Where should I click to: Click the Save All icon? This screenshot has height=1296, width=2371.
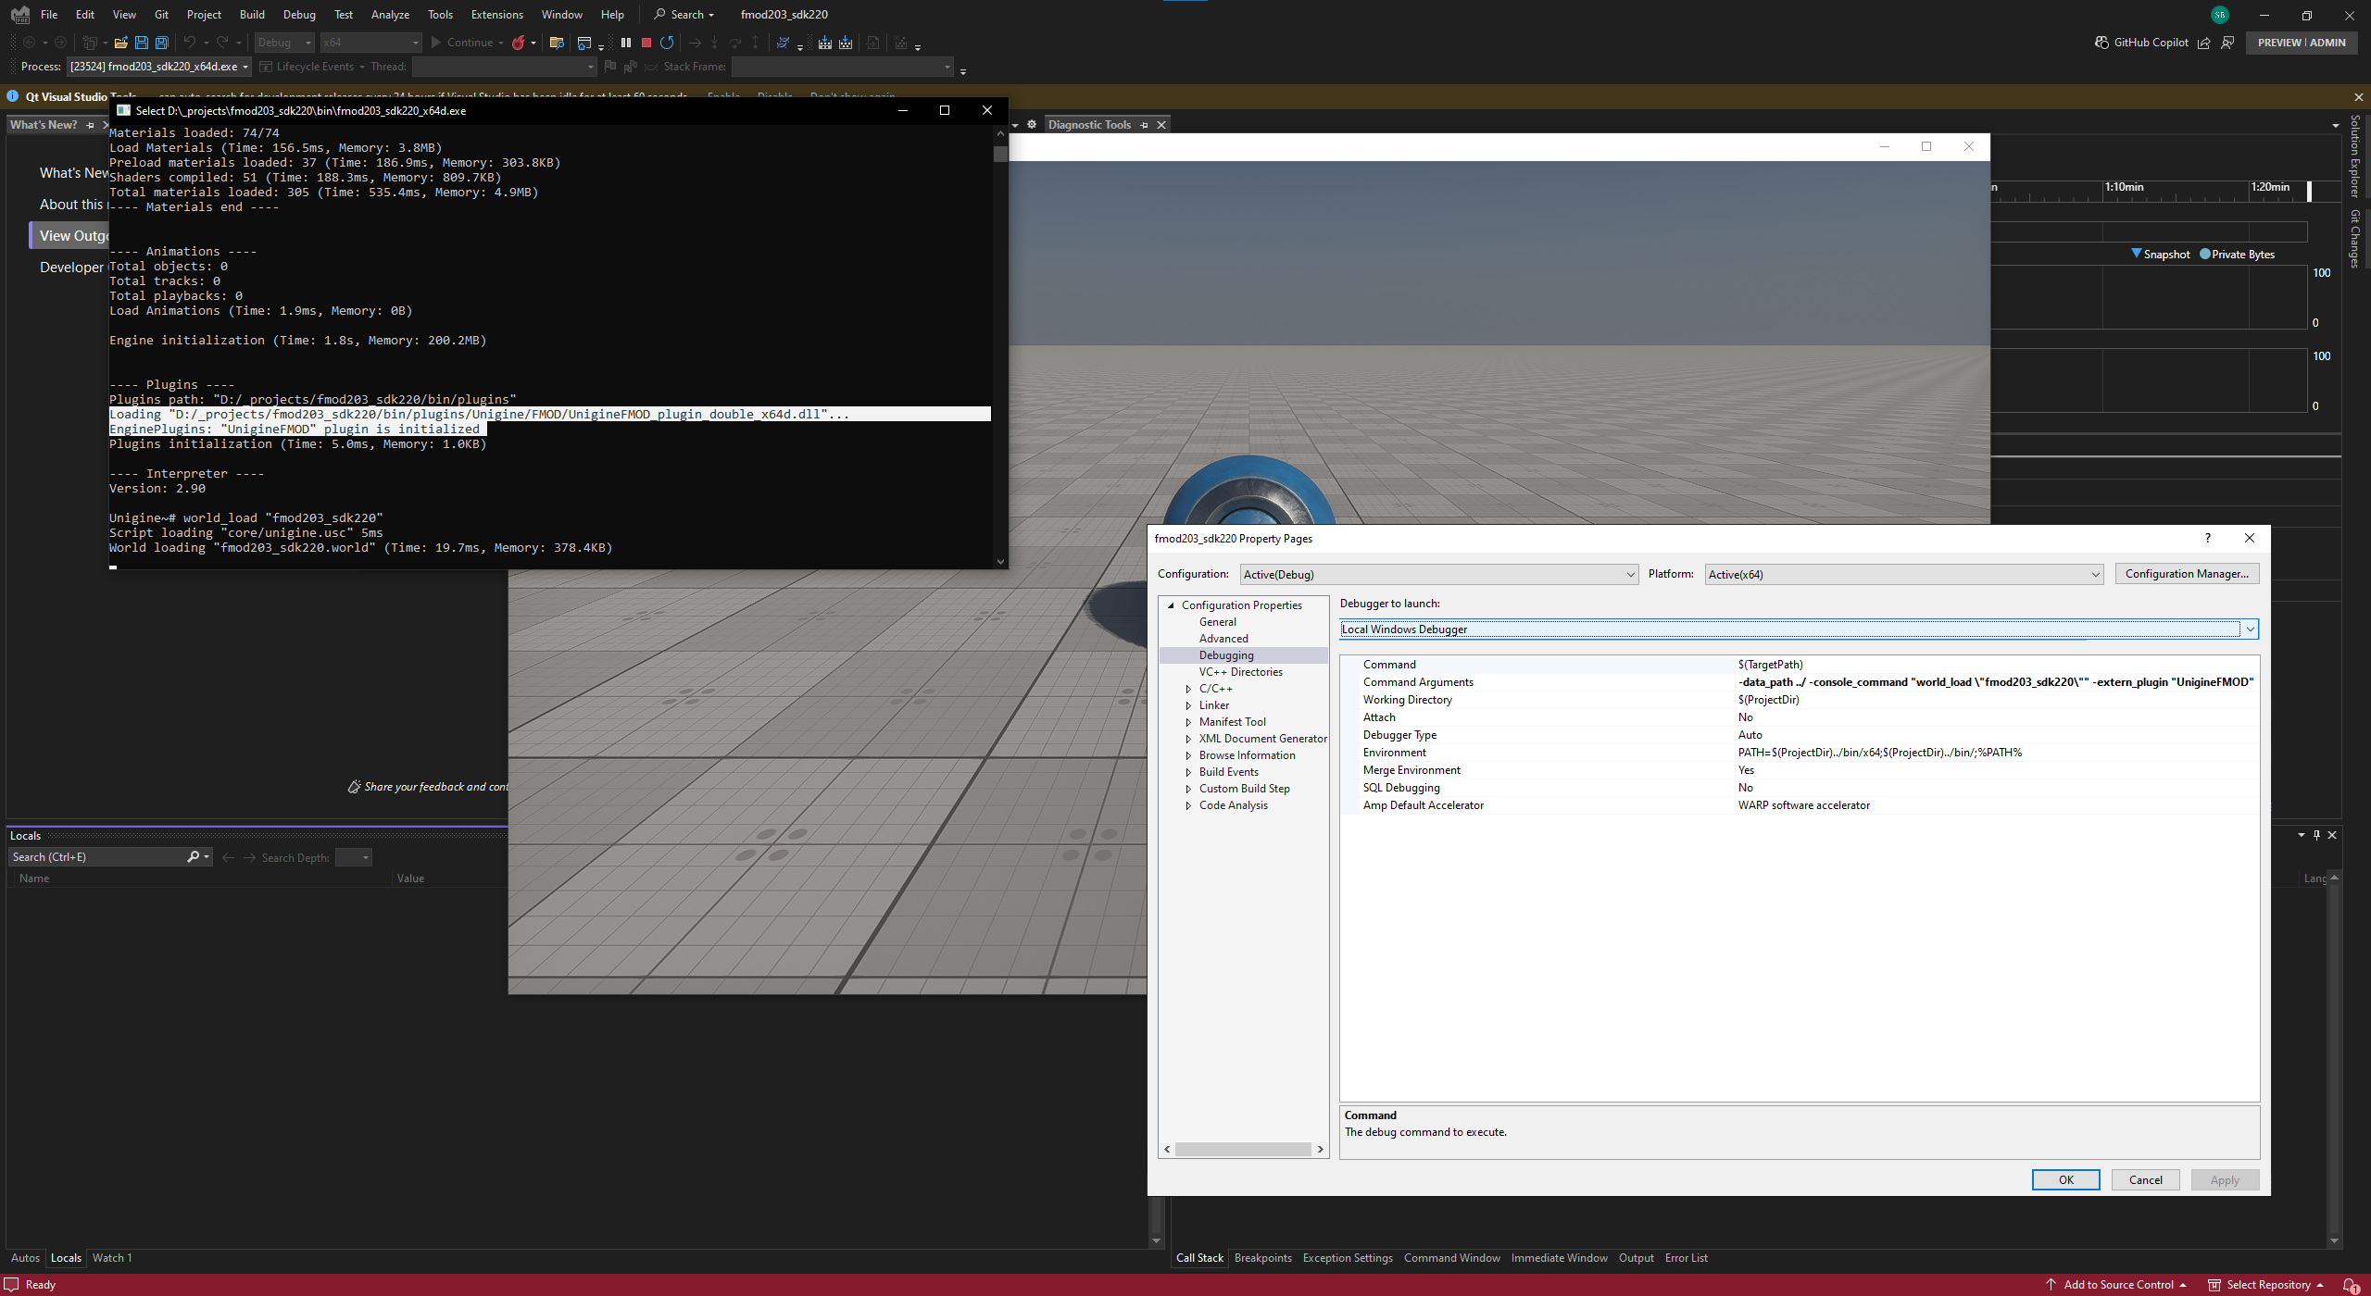(161, 43)
